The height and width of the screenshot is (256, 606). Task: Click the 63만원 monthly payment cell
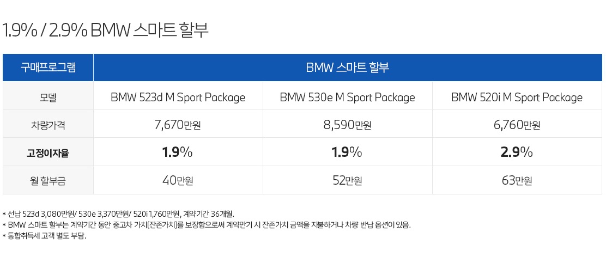click(517, 180)
